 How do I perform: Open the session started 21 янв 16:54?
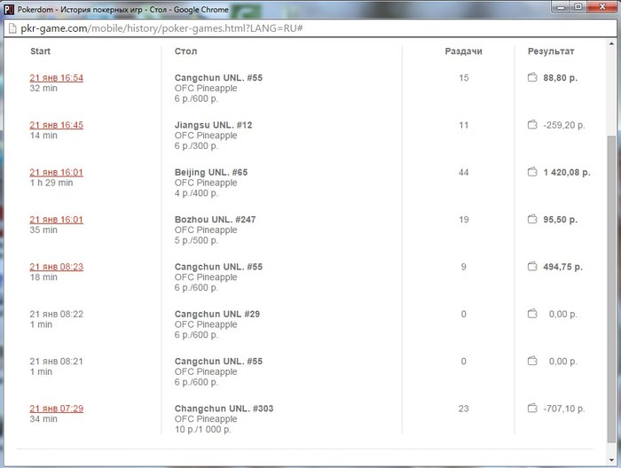click(56, 78)
